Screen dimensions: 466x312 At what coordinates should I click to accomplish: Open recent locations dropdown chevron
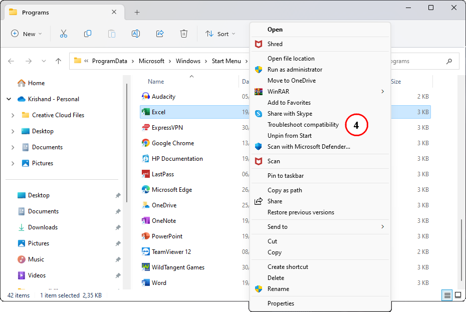pyautogui.click(x=44, y=61)
